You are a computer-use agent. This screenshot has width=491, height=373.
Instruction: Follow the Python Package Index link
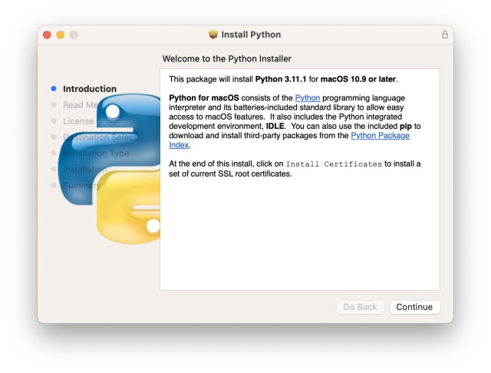pyautogui.click(x=380, y=136)
